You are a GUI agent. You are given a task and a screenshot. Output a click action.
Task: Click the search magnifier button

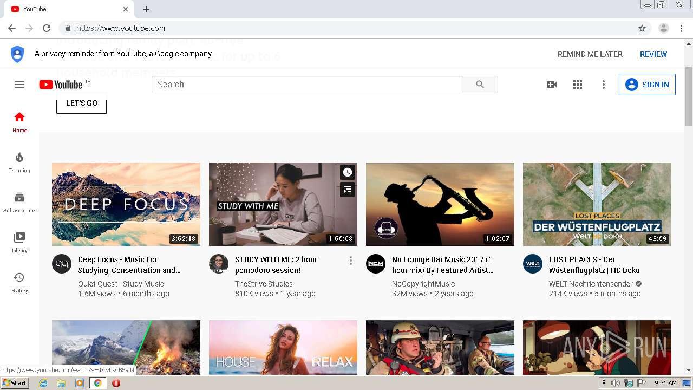point(480,84)
